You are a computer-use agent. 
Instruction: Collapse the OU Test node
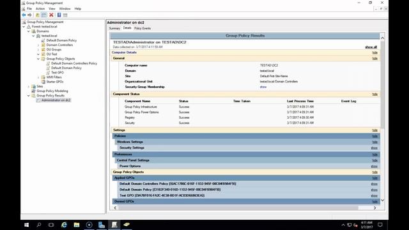coord(38,54)
